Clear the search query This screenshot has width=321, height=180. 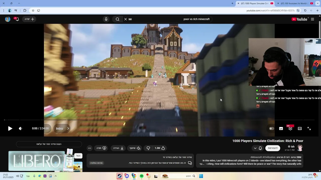coord(126,19)
